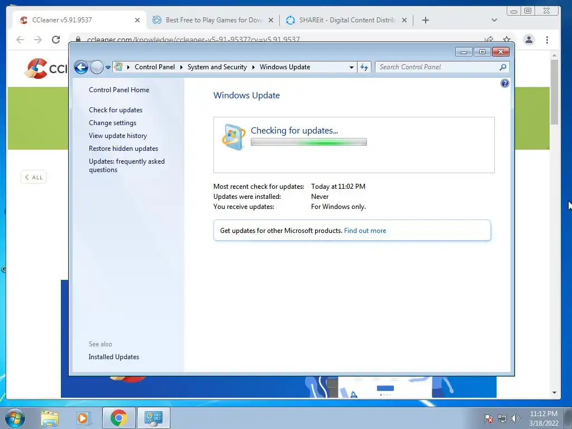572x429 pixels.
Task: Open the Windows Start menu
Action: click(x=15, y=418)
